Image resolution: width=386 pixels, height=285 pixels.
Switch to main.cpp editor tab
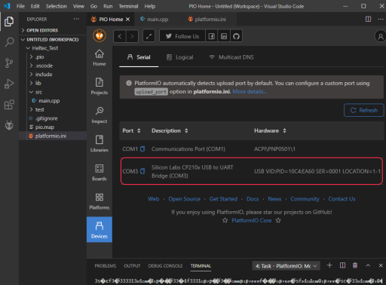[x=157, y=20]
